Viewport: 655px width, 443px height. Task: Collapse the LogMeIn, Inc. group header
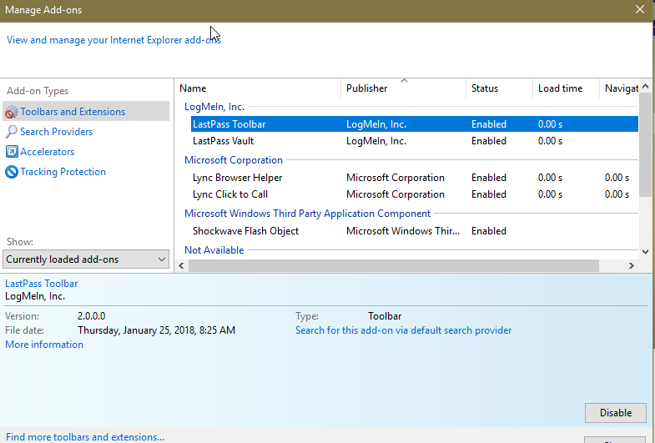click(214, 107)
